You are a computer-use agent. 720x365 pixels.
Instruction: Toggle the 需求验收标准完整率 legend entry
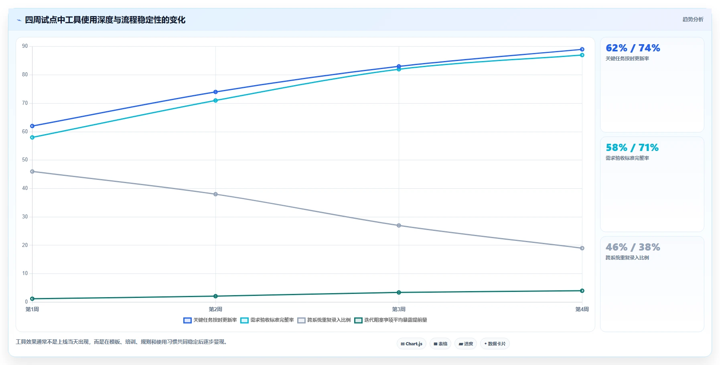coord(267,320)
